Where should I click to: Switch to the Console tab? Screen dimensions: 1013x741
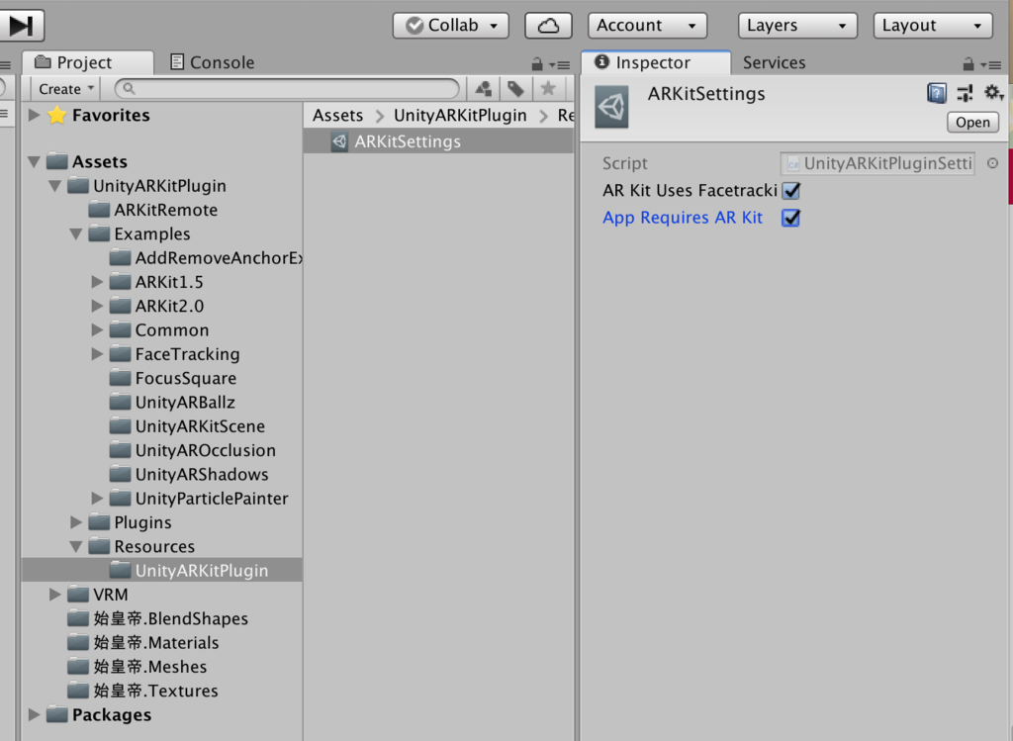coord(212,62)
